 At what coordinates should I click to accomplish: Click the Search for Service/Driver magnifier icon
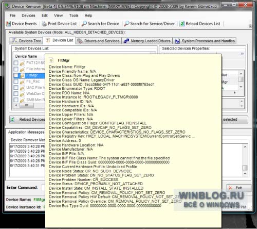tap(126, 24)
